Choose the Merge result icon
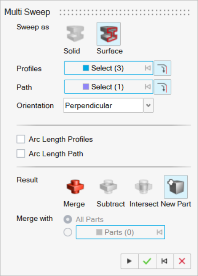The width and height of the screenshot is (198, 276). (75, 187)
